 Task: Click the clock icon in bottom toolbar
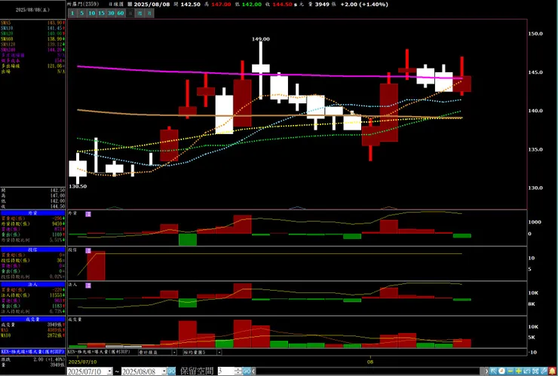tap(501, 371)
